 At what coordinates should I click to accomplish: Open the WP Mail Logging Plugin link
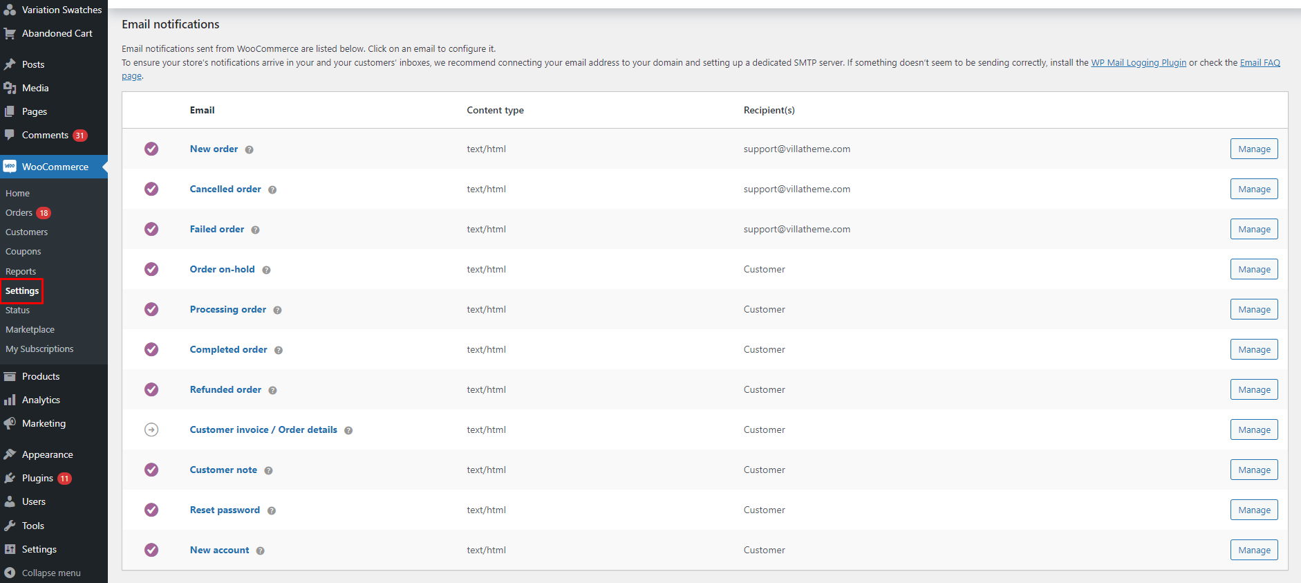1139,62
